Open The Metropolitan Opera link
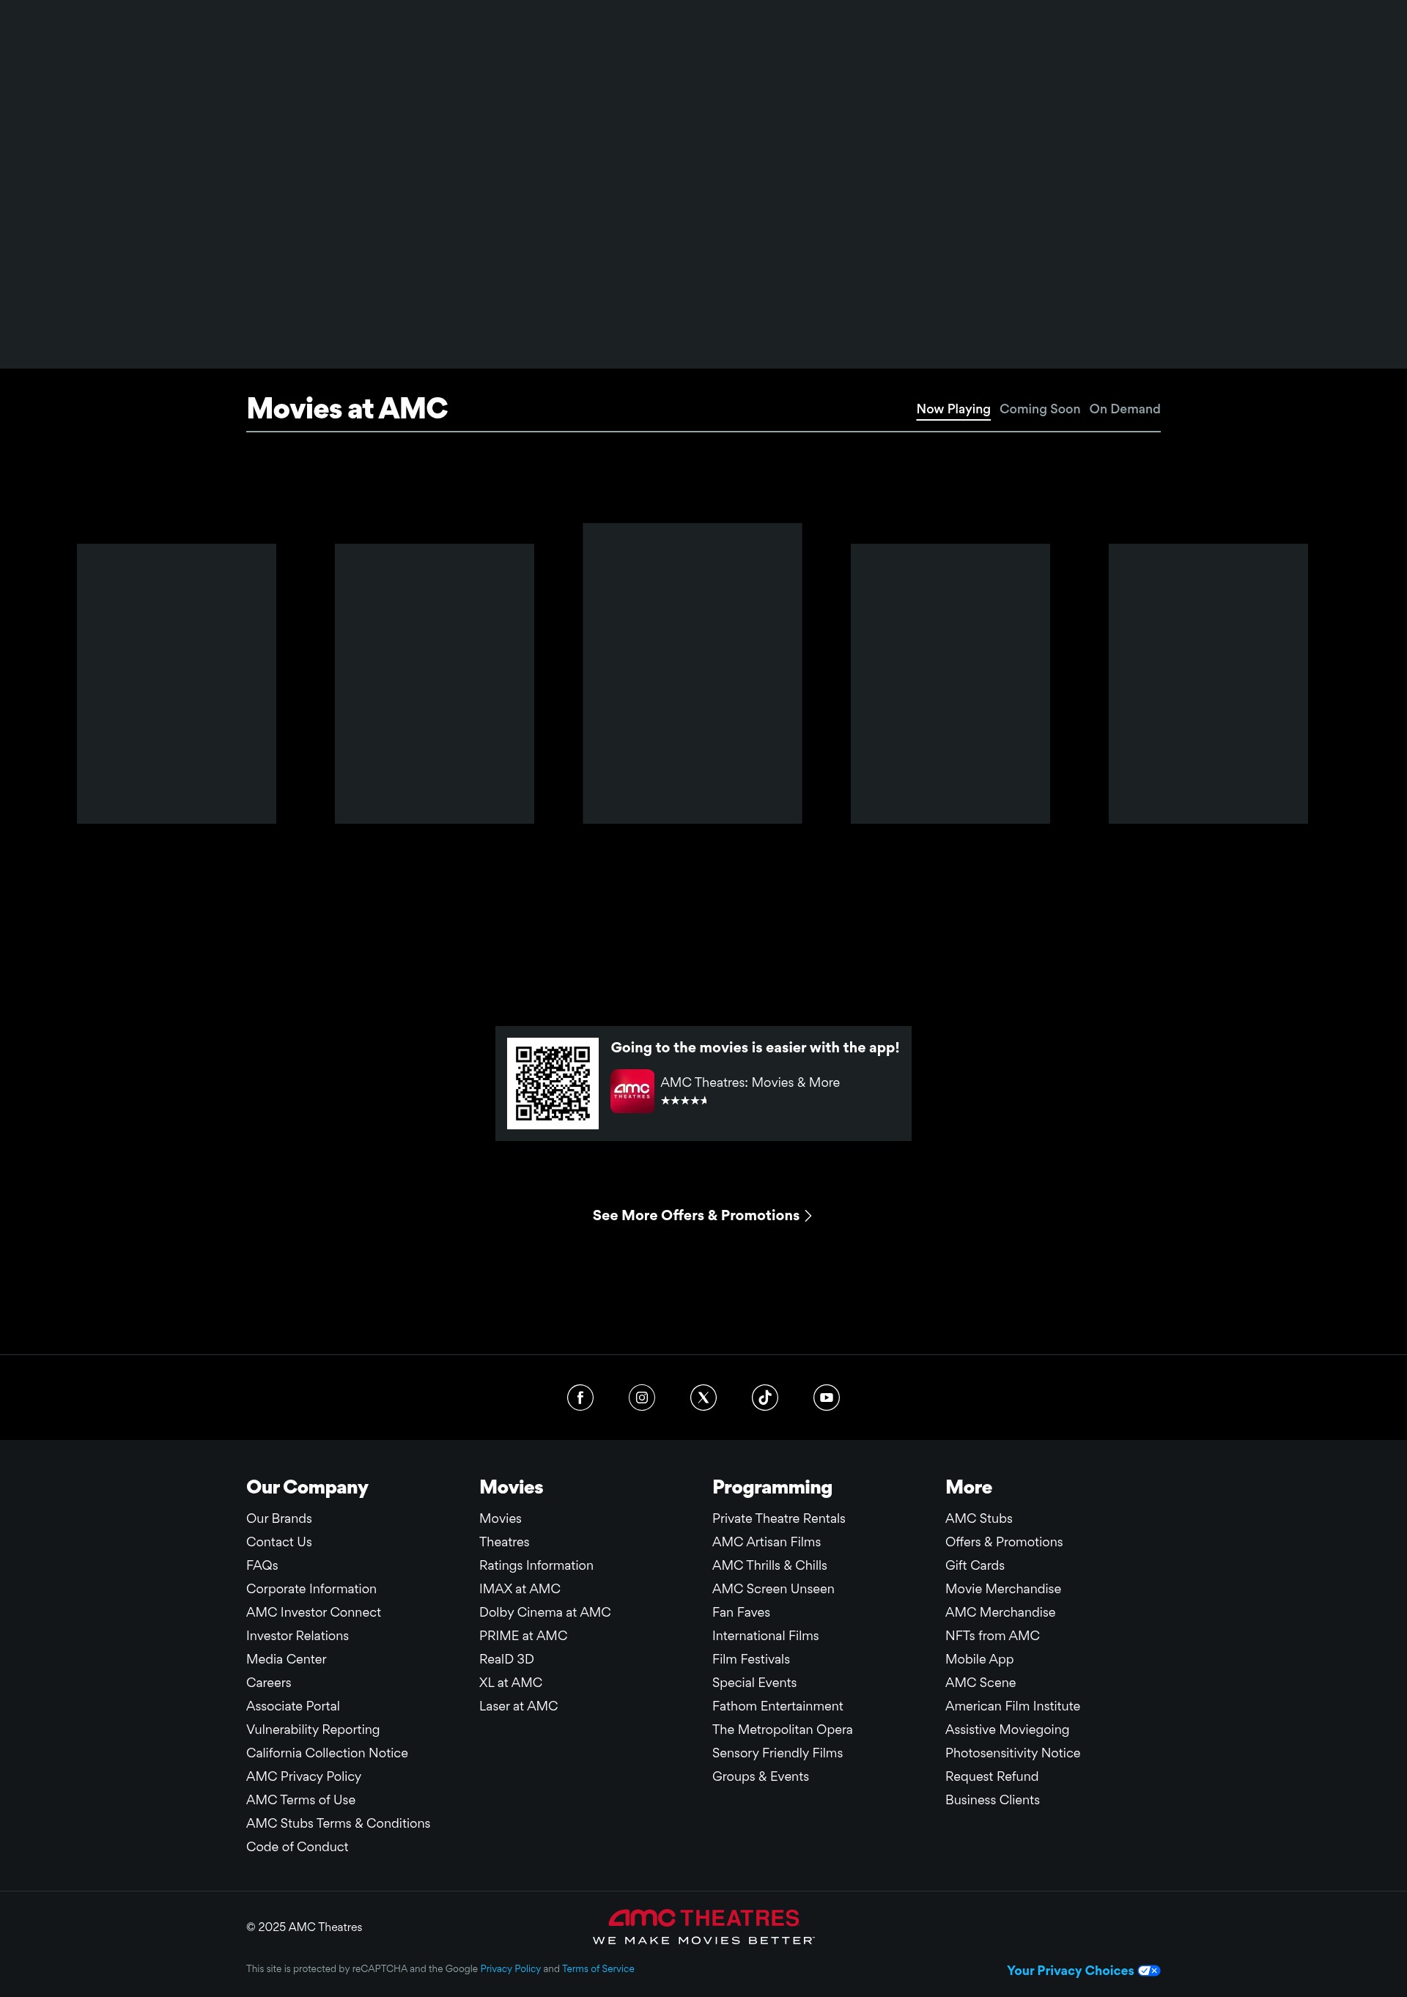Image resolution: width=1407 pixels, height=1997 pixels. [x=783, y=1729]
